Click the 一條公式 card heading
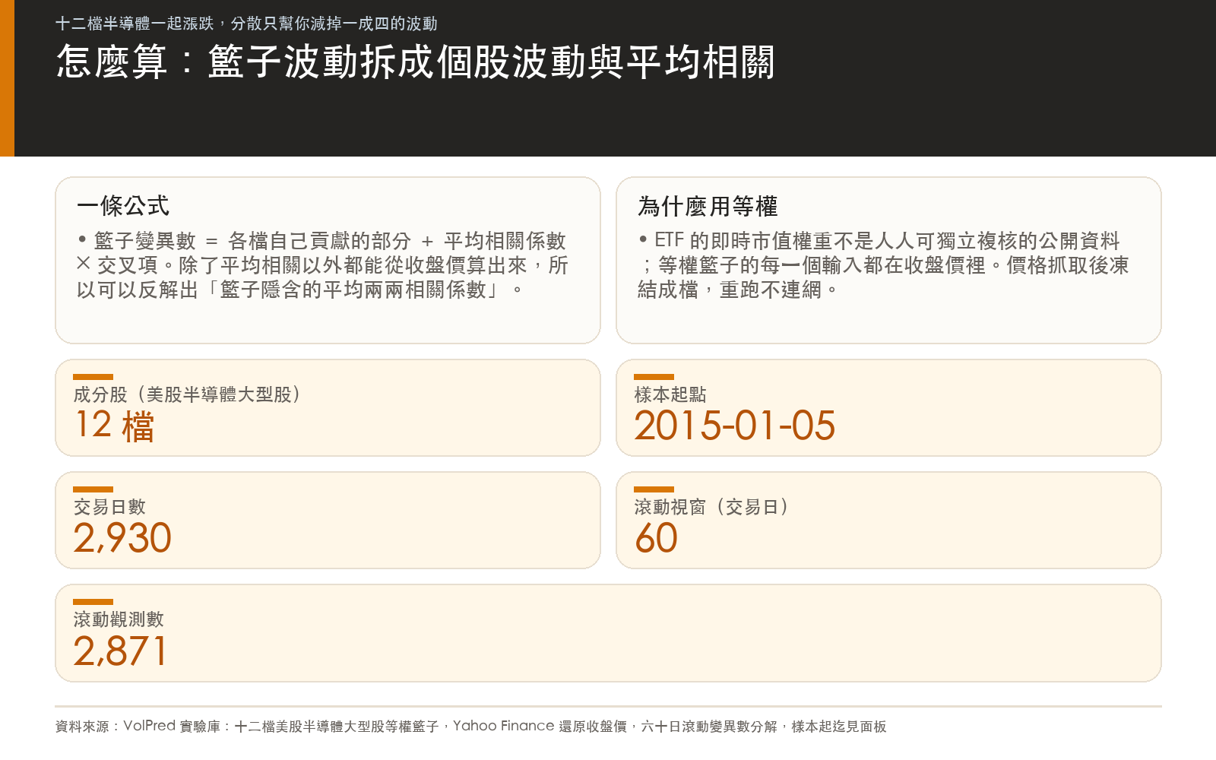The image size is (1216, 760). pos(123,206)
